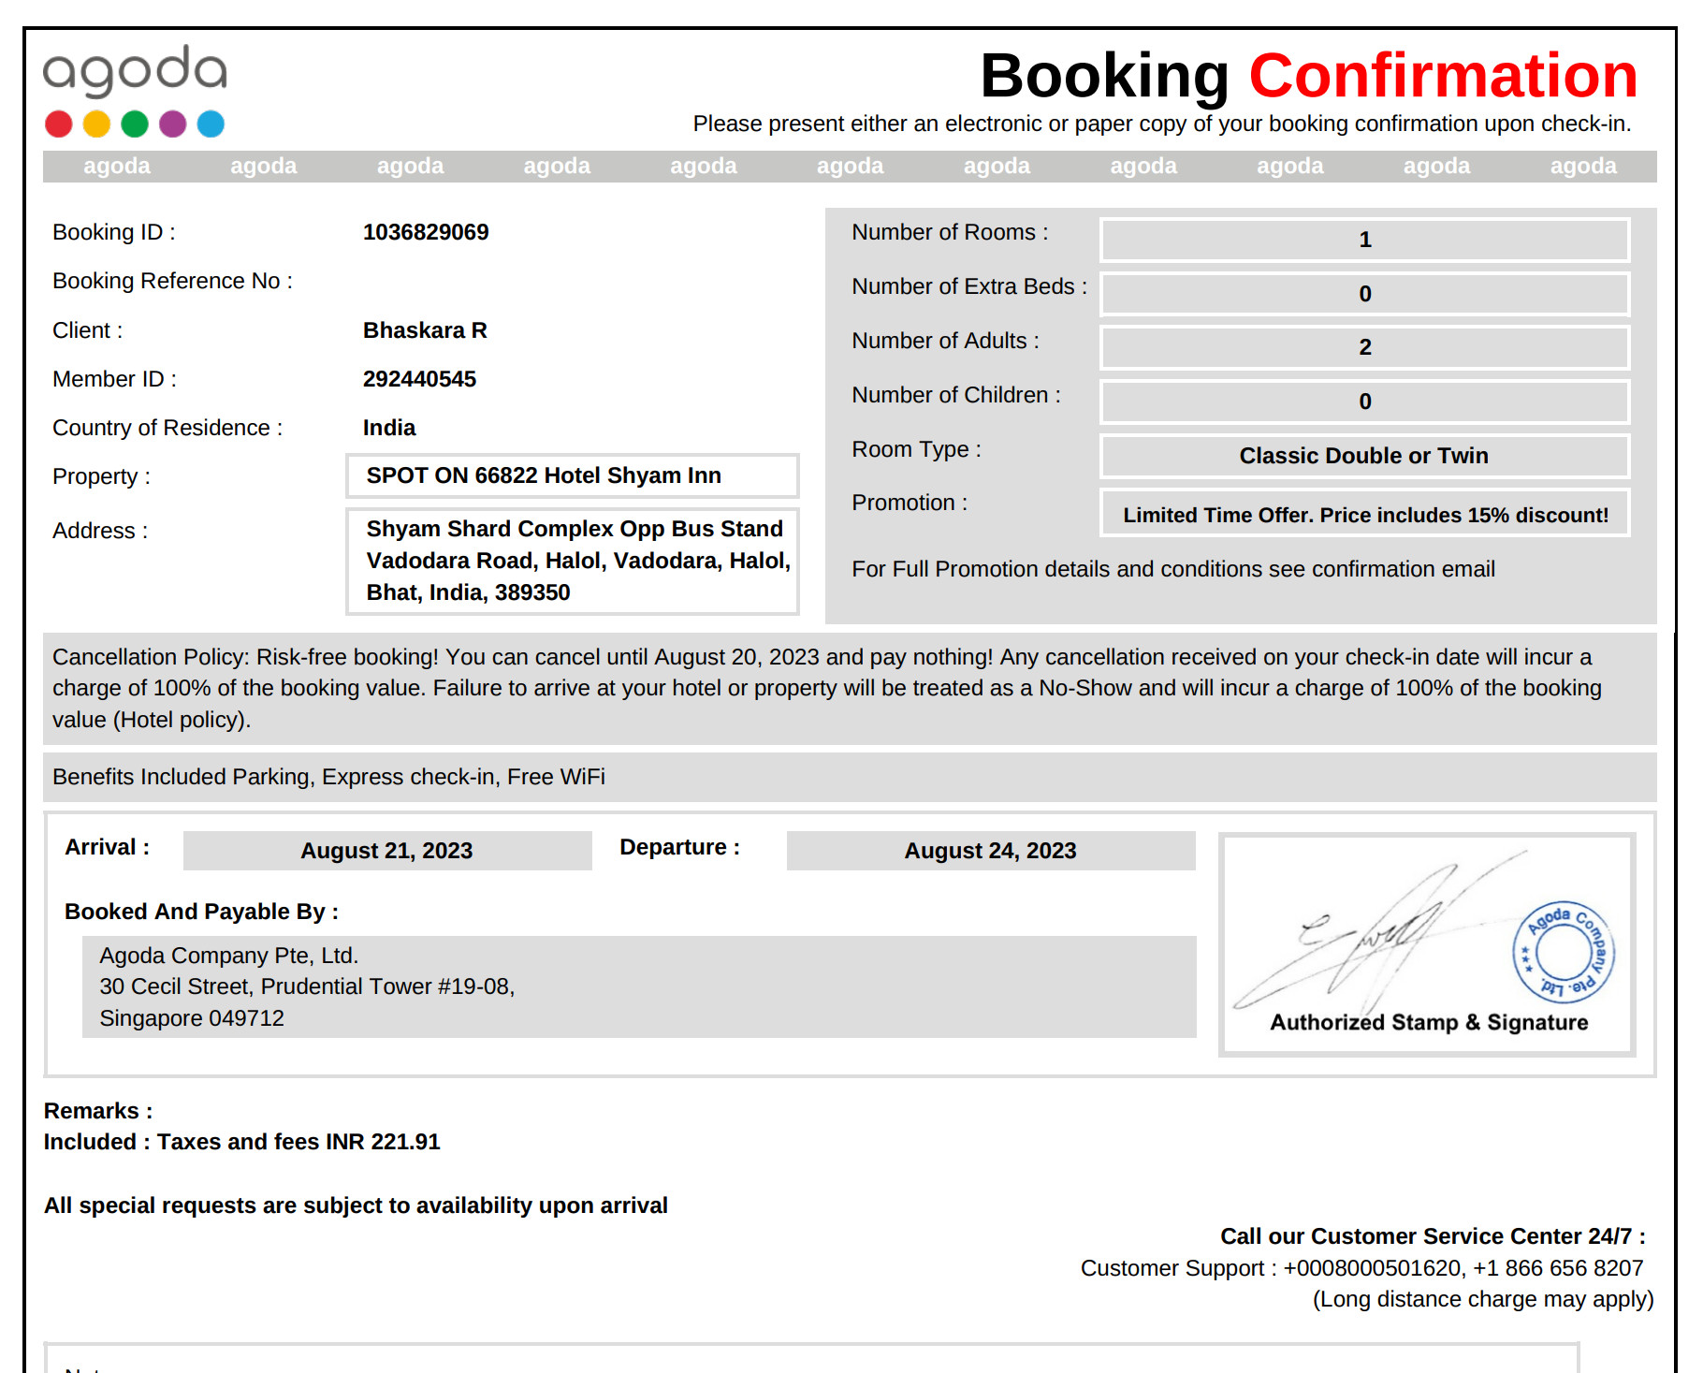Click the Number of Children value box
This screenshot has height=1373, width=1703.
1364,402
